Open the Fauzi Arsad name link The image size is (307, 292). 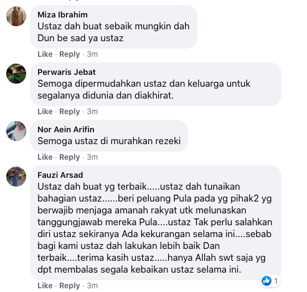pos(60,175)
